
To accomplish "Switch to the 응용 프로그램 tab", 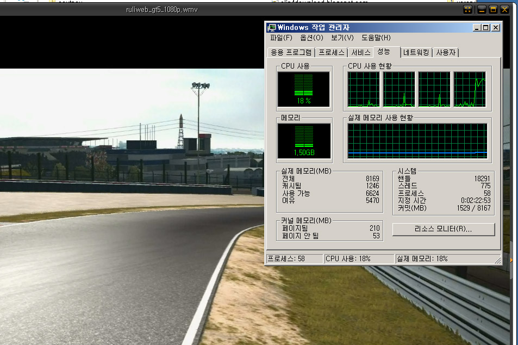I will (x=291, y=52).
